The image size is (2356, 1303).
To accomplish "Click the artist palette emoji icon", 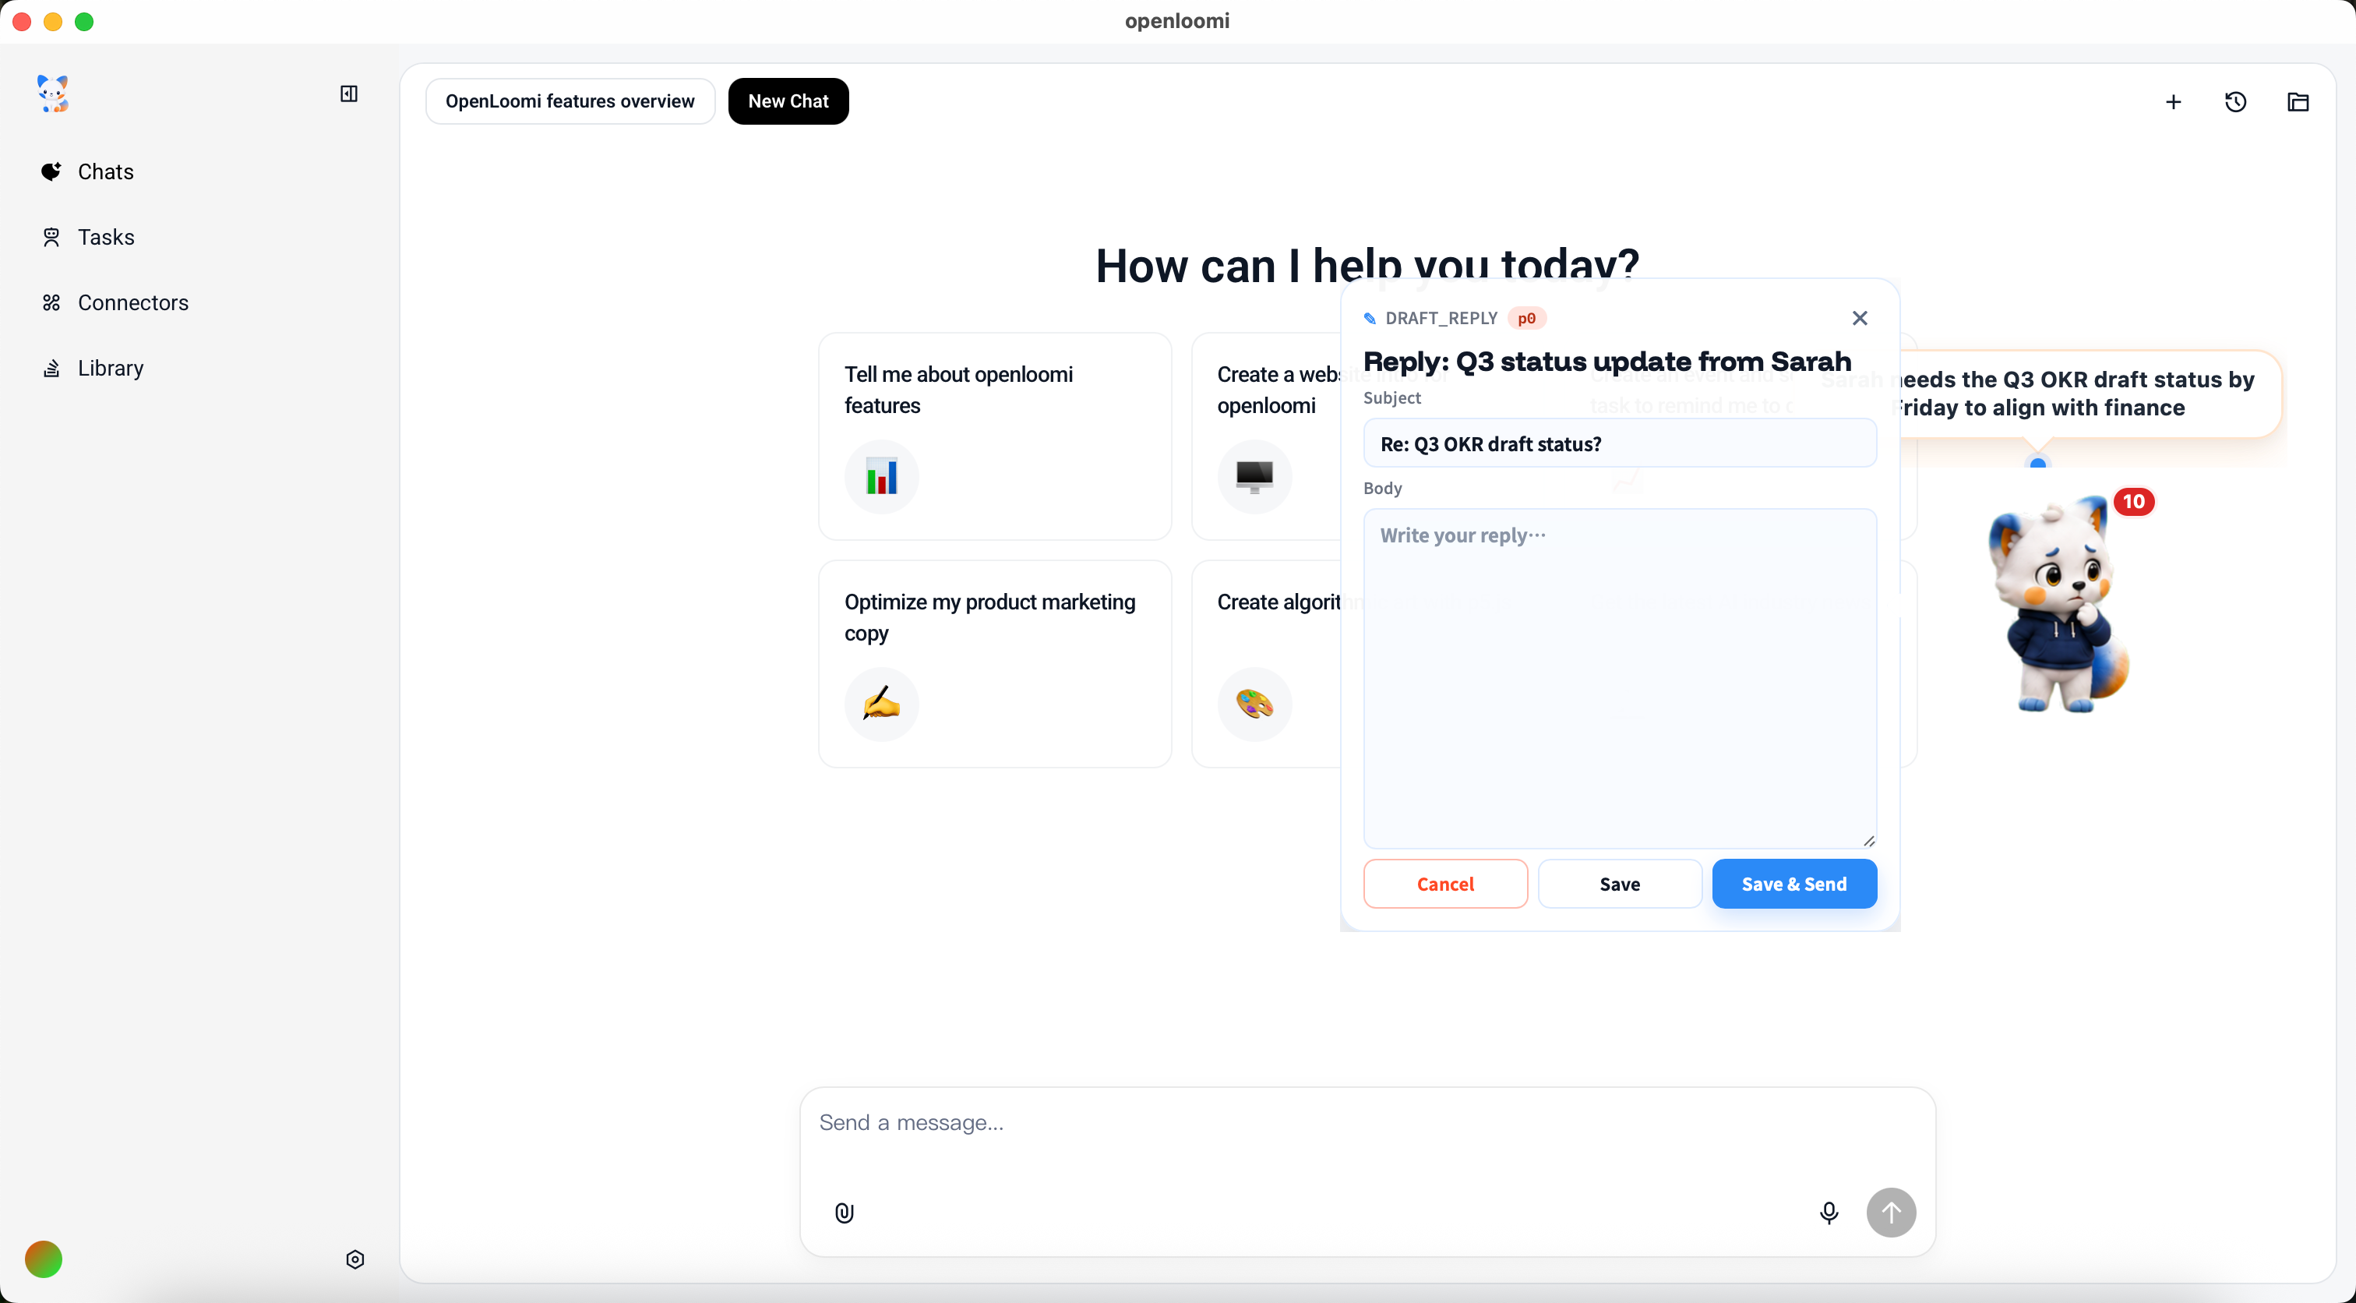I will pyautogui.click(x=1255, y=704).
